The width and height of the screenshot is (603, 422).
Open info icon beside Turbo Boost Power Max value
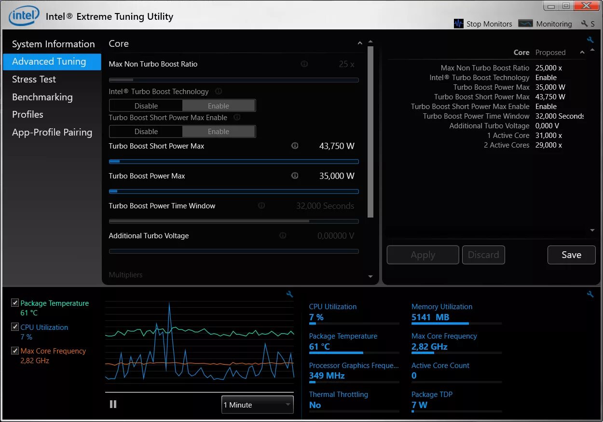295,176
